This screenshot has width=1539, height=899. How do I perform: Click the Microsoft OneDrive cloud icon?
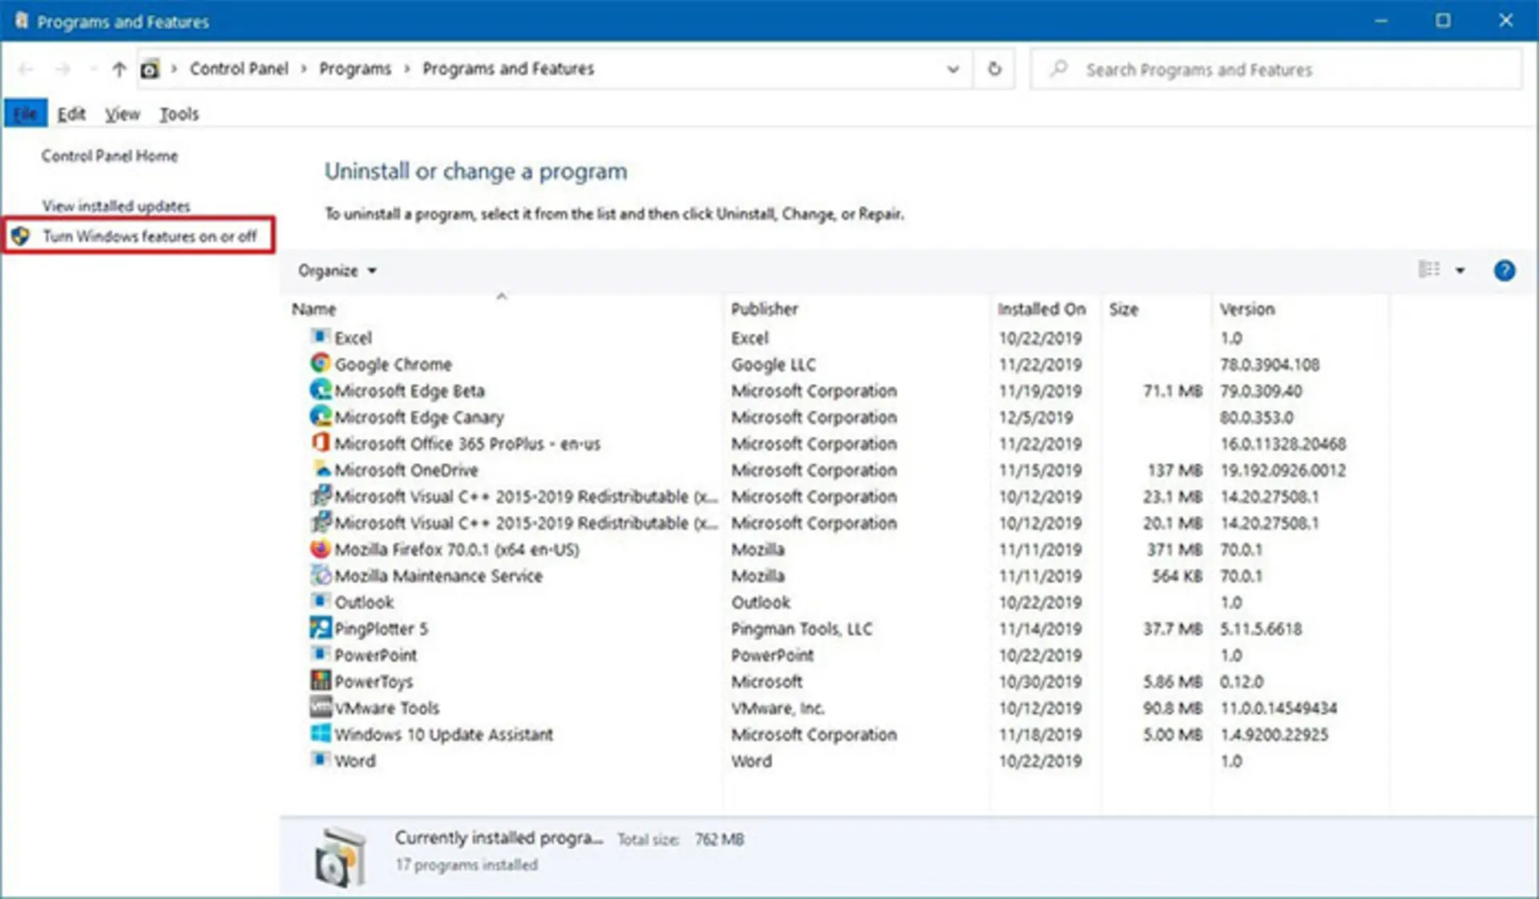coord(321,470)
